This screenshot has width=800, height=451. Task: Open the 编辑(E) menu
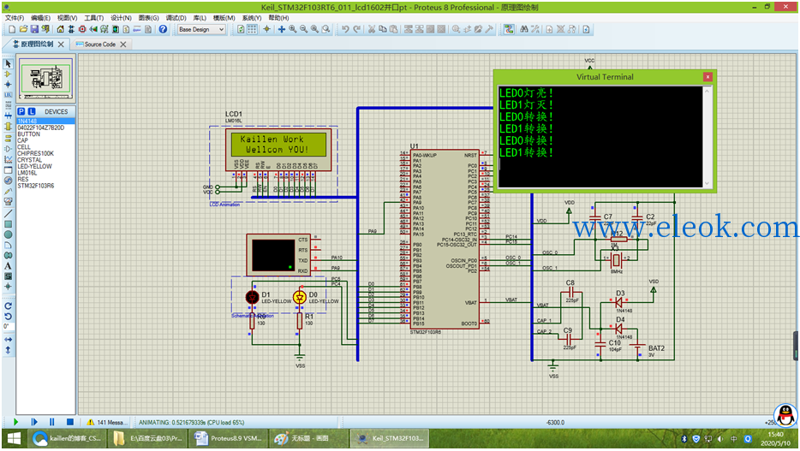(40, 18)
